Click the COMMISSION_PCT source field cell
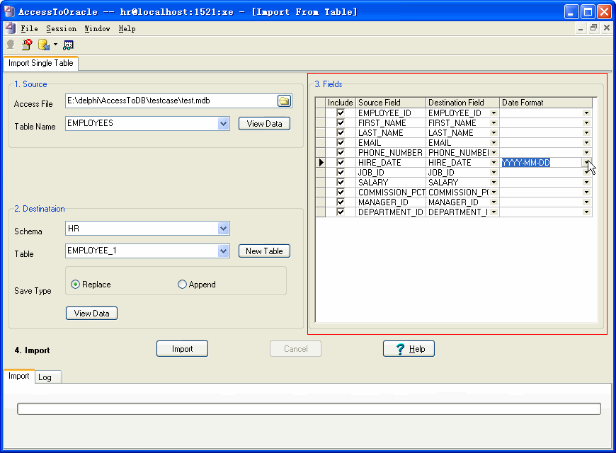 point(391,192)
